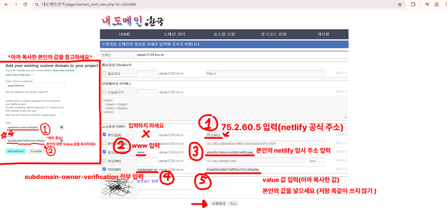
Task: Go back using the browser back arrow
Action: pos(6,4)
